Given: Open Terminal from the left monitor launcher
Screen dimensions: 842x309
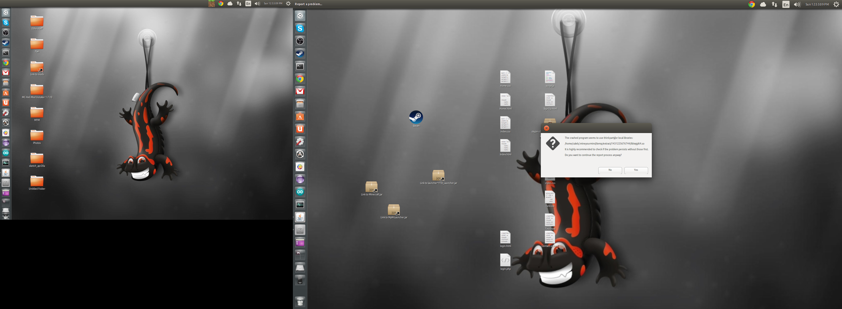Looking at the screenshot, I should click(5, 53).
